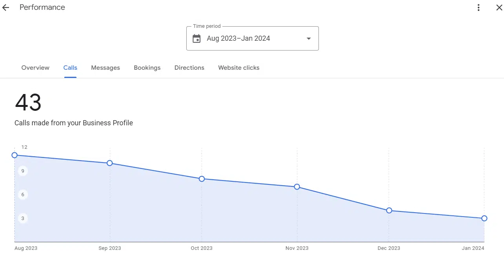Open the Website clicks tab
The image size is (504, 271).
click(x=239, y=68)
